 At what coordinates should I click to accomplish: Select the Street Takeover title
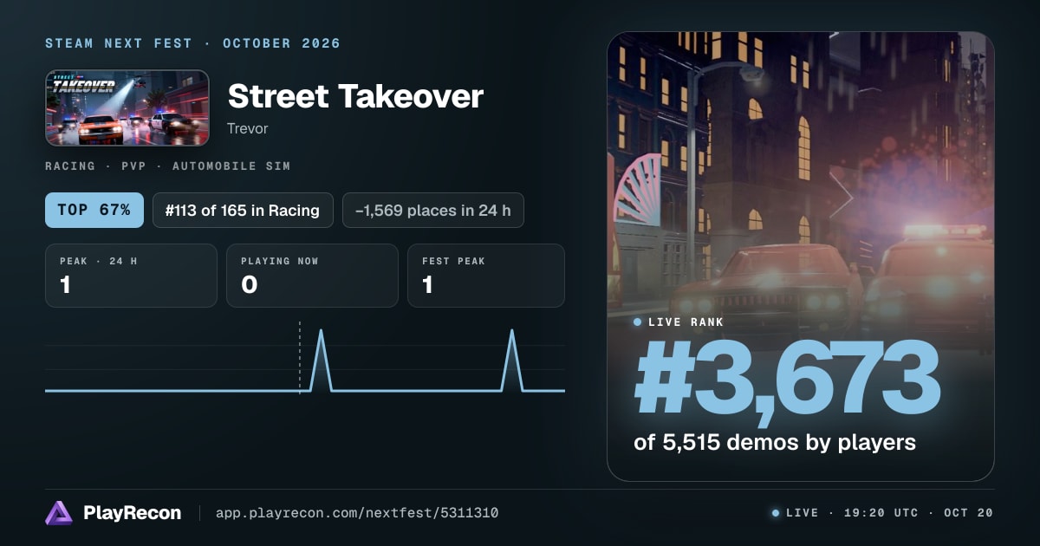pos(355,96)
